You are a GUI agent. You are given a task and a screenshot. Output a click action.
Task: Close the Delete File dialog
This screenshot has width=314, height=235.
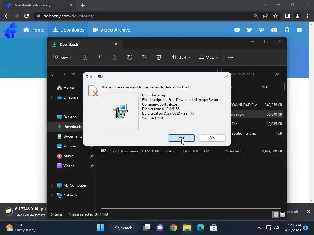(226, 76)
